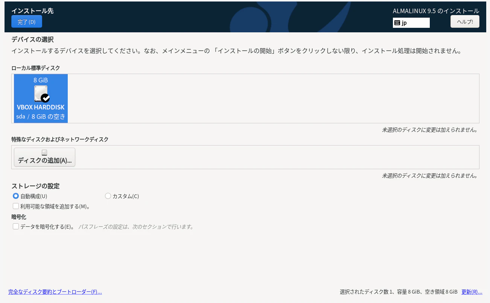Open help with the ヘルプ! button

click(x=465, y=21)
